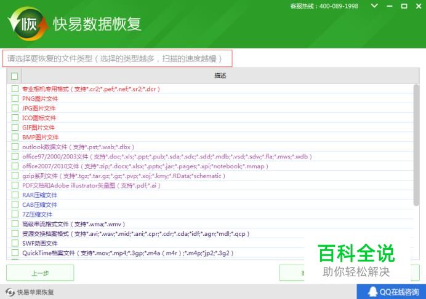Check the RAR压缩文件 checkbox

15,195
